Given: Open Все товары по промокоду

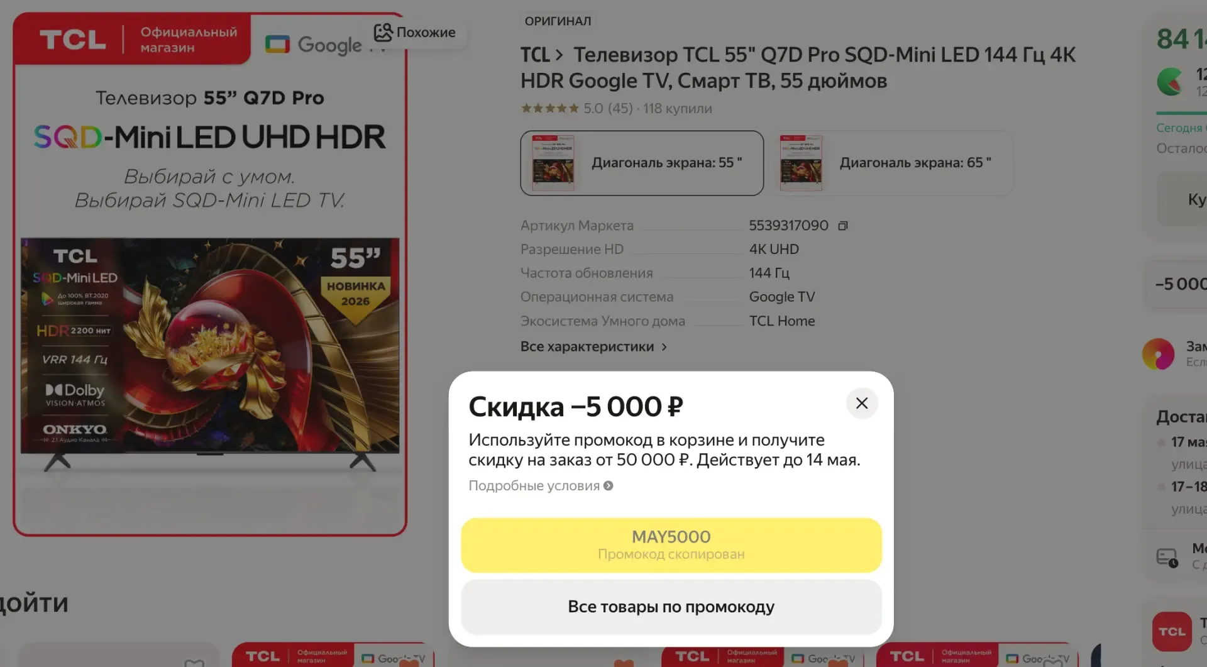Looking at the screenshot, I should 671,607.
